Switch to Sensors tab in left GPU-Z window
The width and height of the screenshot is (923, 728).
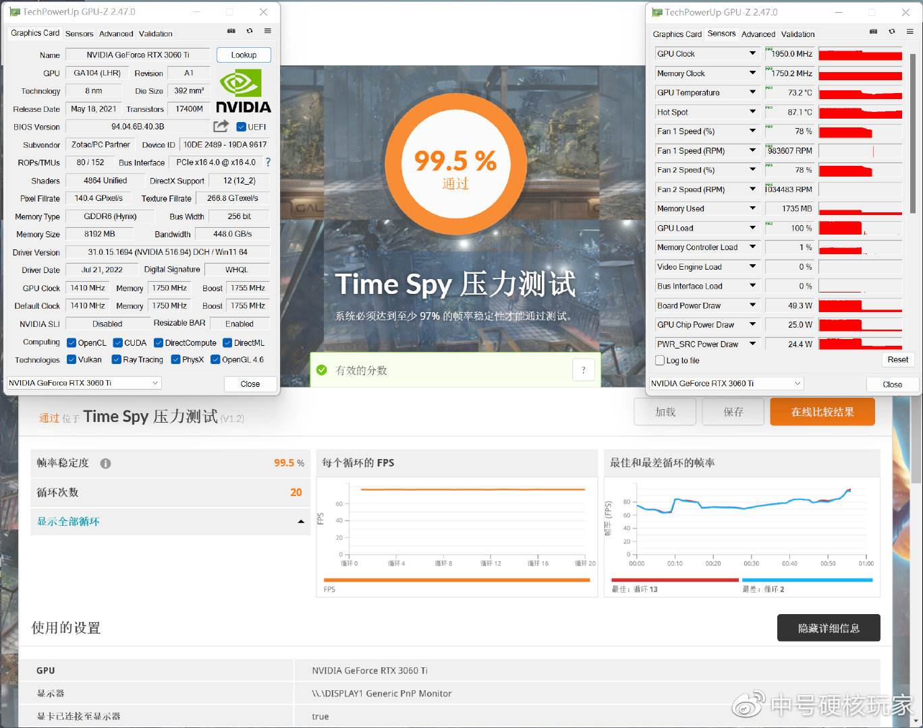80,34
